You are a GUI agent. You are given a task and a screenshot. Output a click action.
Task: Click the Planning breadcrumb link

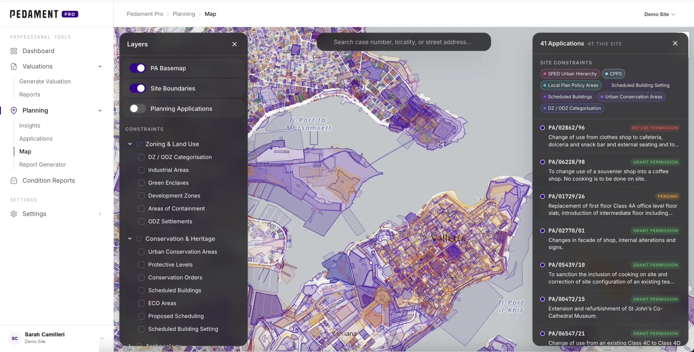184,14
